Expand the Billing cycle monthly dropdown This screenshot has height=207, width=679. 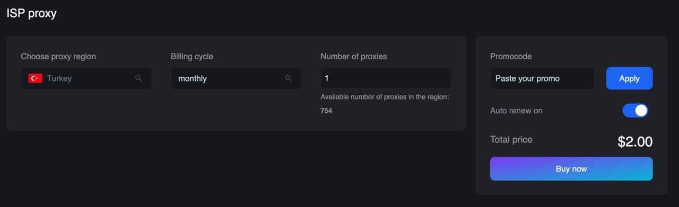(236, 78)
